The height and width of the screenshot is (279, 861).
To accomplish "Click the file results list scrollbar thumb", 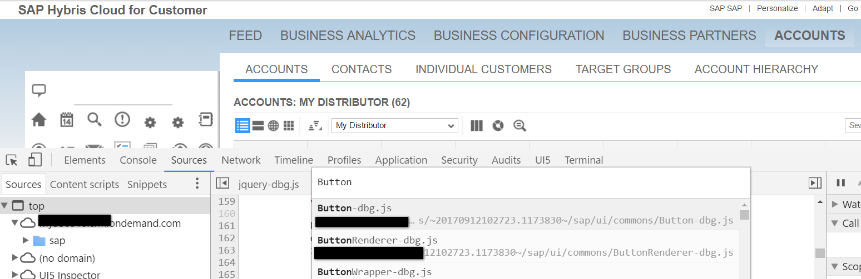I will [x=744, y=215].
